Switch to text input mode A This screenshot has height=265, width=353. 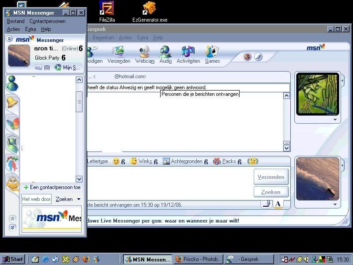(278, 204)
